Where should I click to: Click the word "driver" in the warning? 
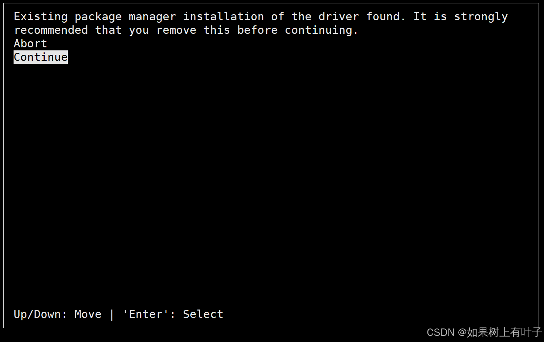[x=339, y=17]
